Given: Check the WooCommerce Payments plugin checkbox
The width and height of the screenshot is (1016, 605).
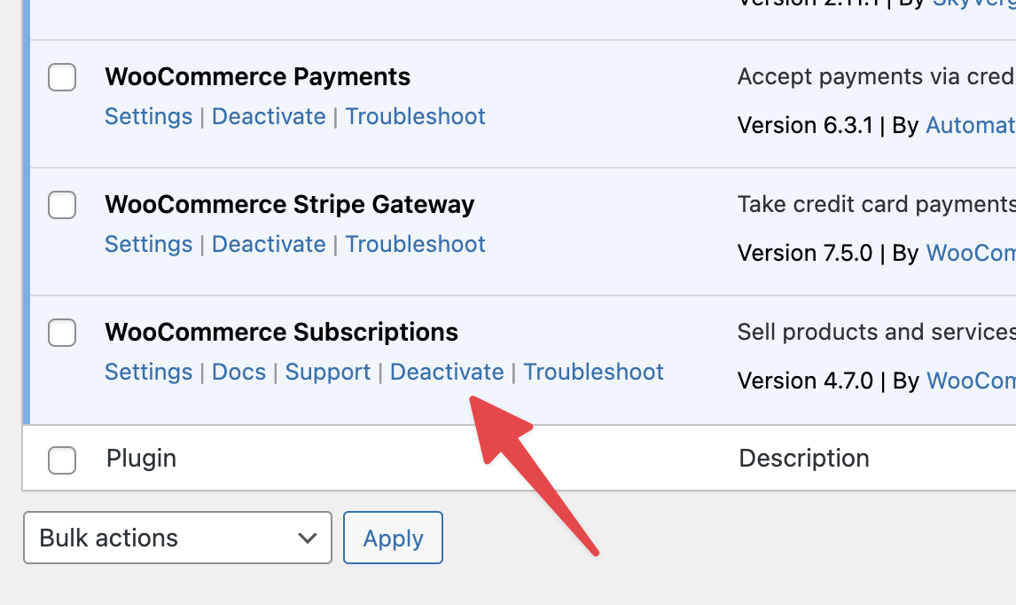Looking at the screenshot, I should [x=62, y=78].
